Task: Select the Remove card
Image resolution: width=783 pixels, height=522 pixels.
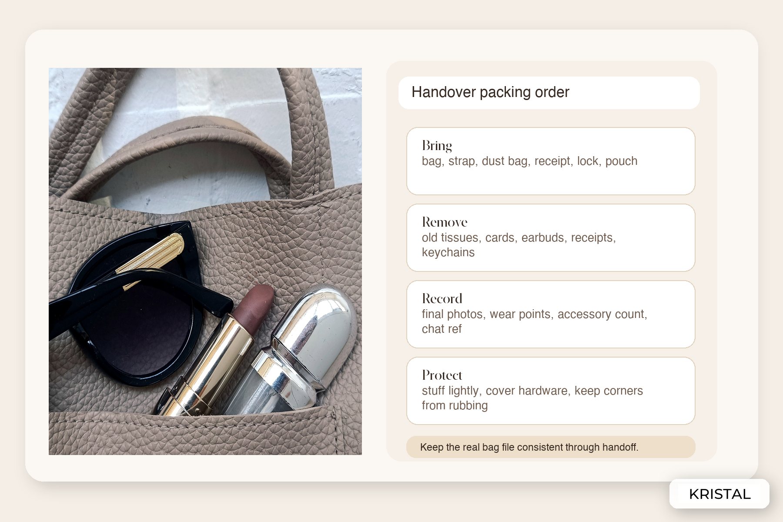Action: (551, 238)
